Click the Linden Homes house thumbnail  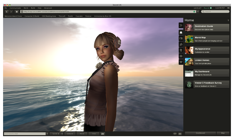point(189,62)
